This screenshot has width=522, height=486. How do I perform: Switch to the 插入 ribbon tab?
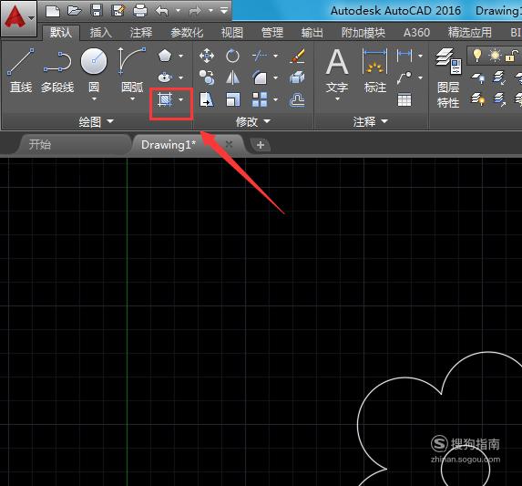tap(101, 33)
